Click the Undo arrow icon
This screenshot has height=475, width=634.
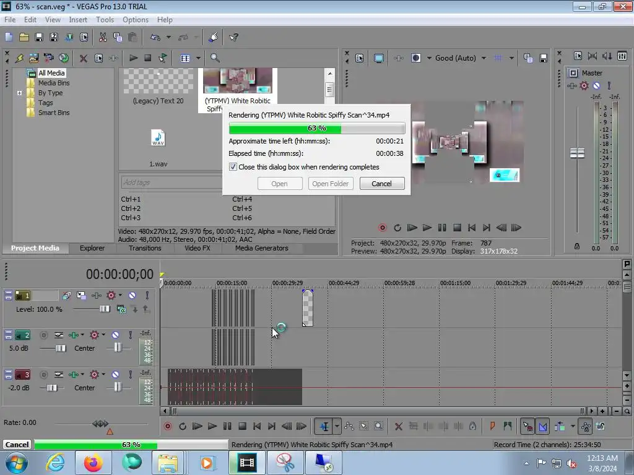point(155,37)
